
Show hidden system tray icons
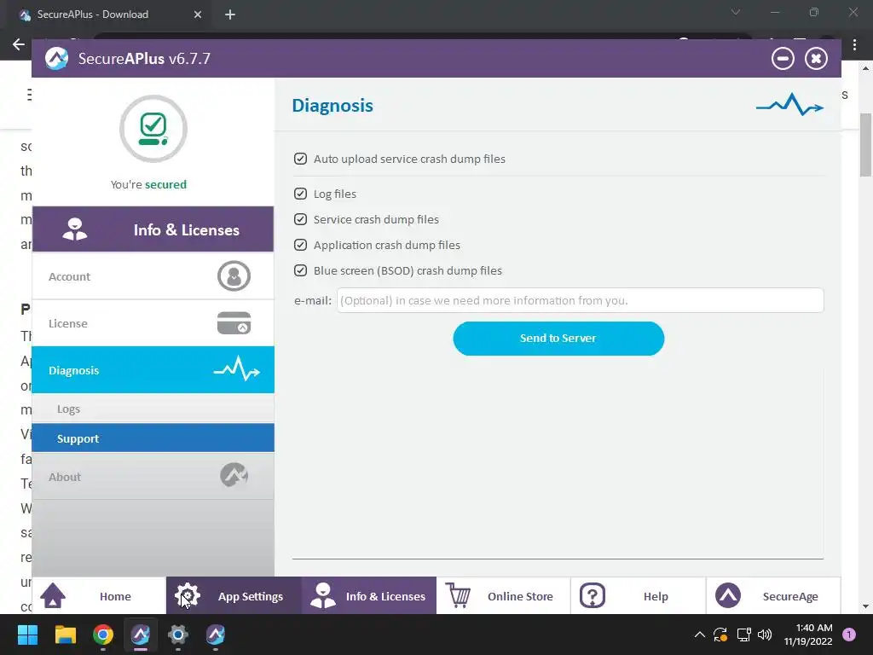[x=700, y=635]
